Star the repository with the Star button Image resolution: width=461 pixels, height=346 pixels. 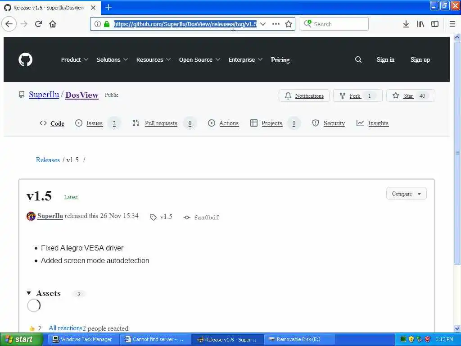coord(411,96)
